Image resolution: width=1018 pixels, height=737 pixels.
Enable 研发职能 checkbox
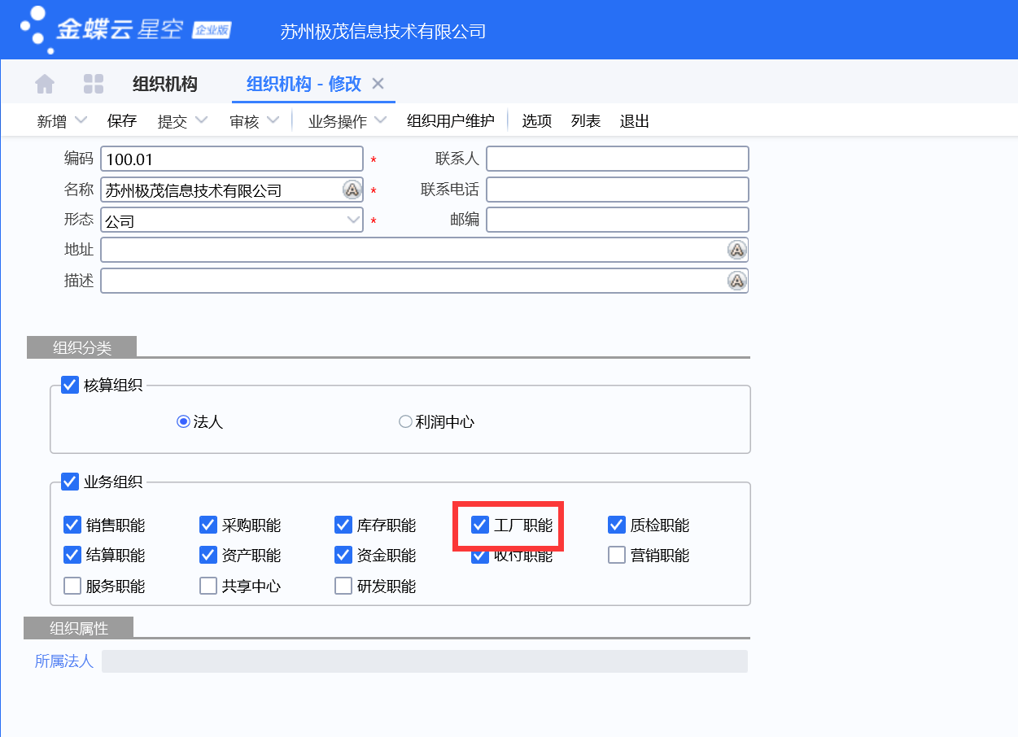[343, 586]
